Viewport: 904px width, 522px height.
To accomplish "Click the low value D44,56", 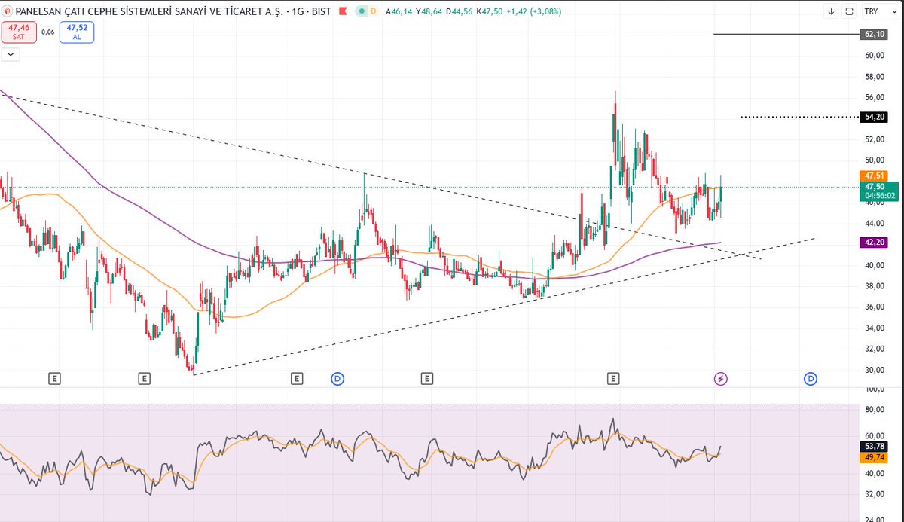I will pos(459,11).
